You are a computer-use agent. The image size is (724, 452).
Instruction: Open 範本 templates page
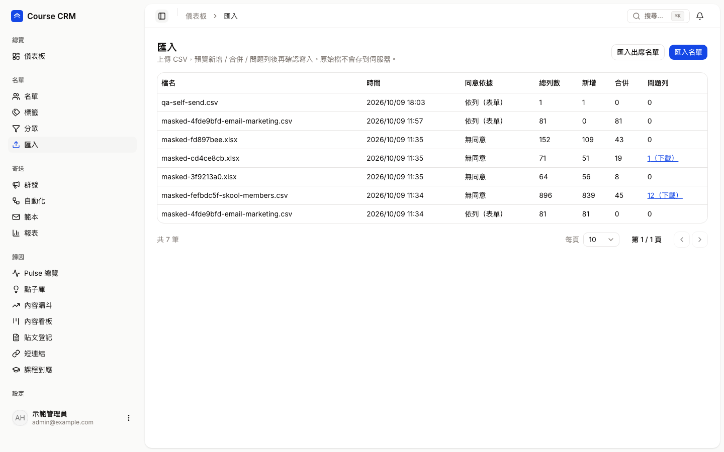[72, 217]
